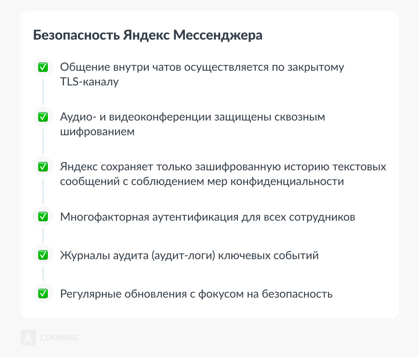
Task: Click the heading Безопасность Яндекс Мессенджера
Action: coord(148,35)
